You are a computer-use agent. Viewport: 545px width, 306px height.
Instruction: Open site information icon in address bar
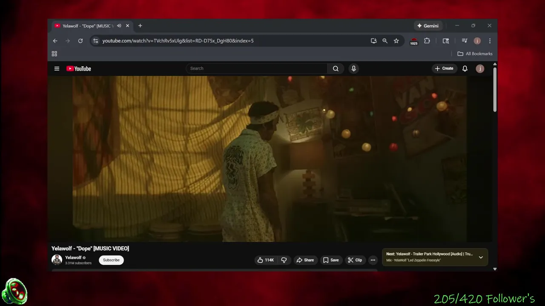[95, 41]
